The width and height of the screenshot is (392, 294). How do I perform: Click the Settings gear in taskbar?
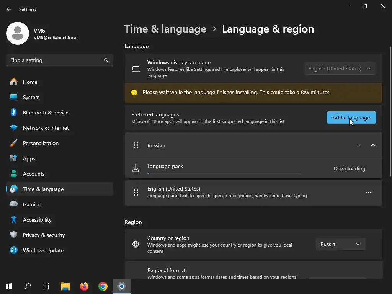(x=121, y=286)
